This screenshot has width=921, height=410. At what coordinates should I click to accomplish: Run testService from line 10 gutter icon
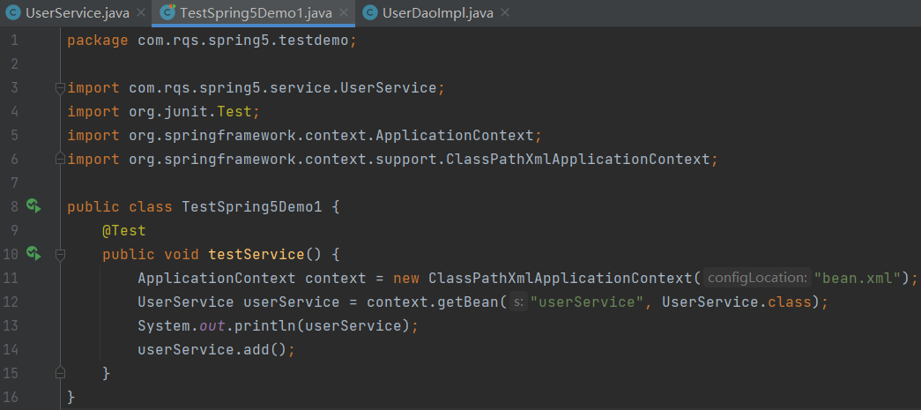(x=33, y=254)
